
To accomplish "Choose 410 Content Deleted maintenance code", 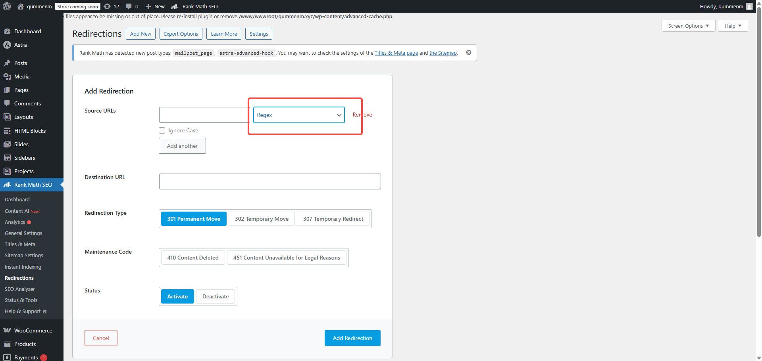I will click(x=193, y=258).
